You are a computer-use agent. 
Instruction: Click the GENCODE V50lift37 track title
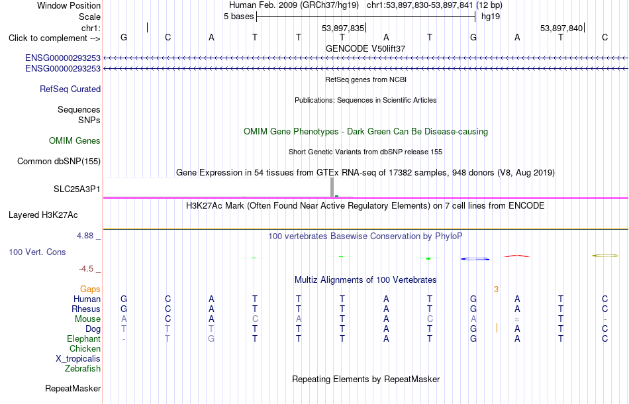[365, 48]
